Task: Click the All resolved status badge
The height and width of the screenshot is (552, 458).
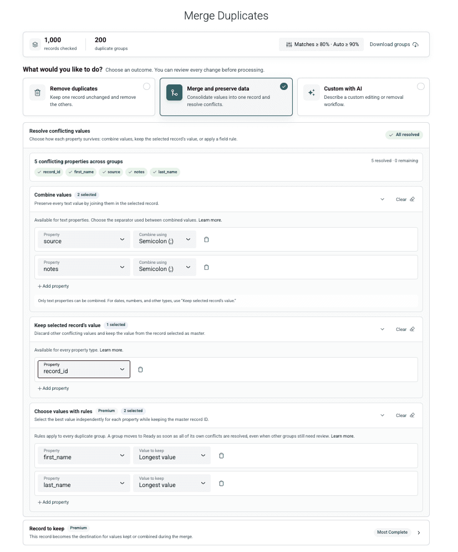Action: click(x=404, y=134)
